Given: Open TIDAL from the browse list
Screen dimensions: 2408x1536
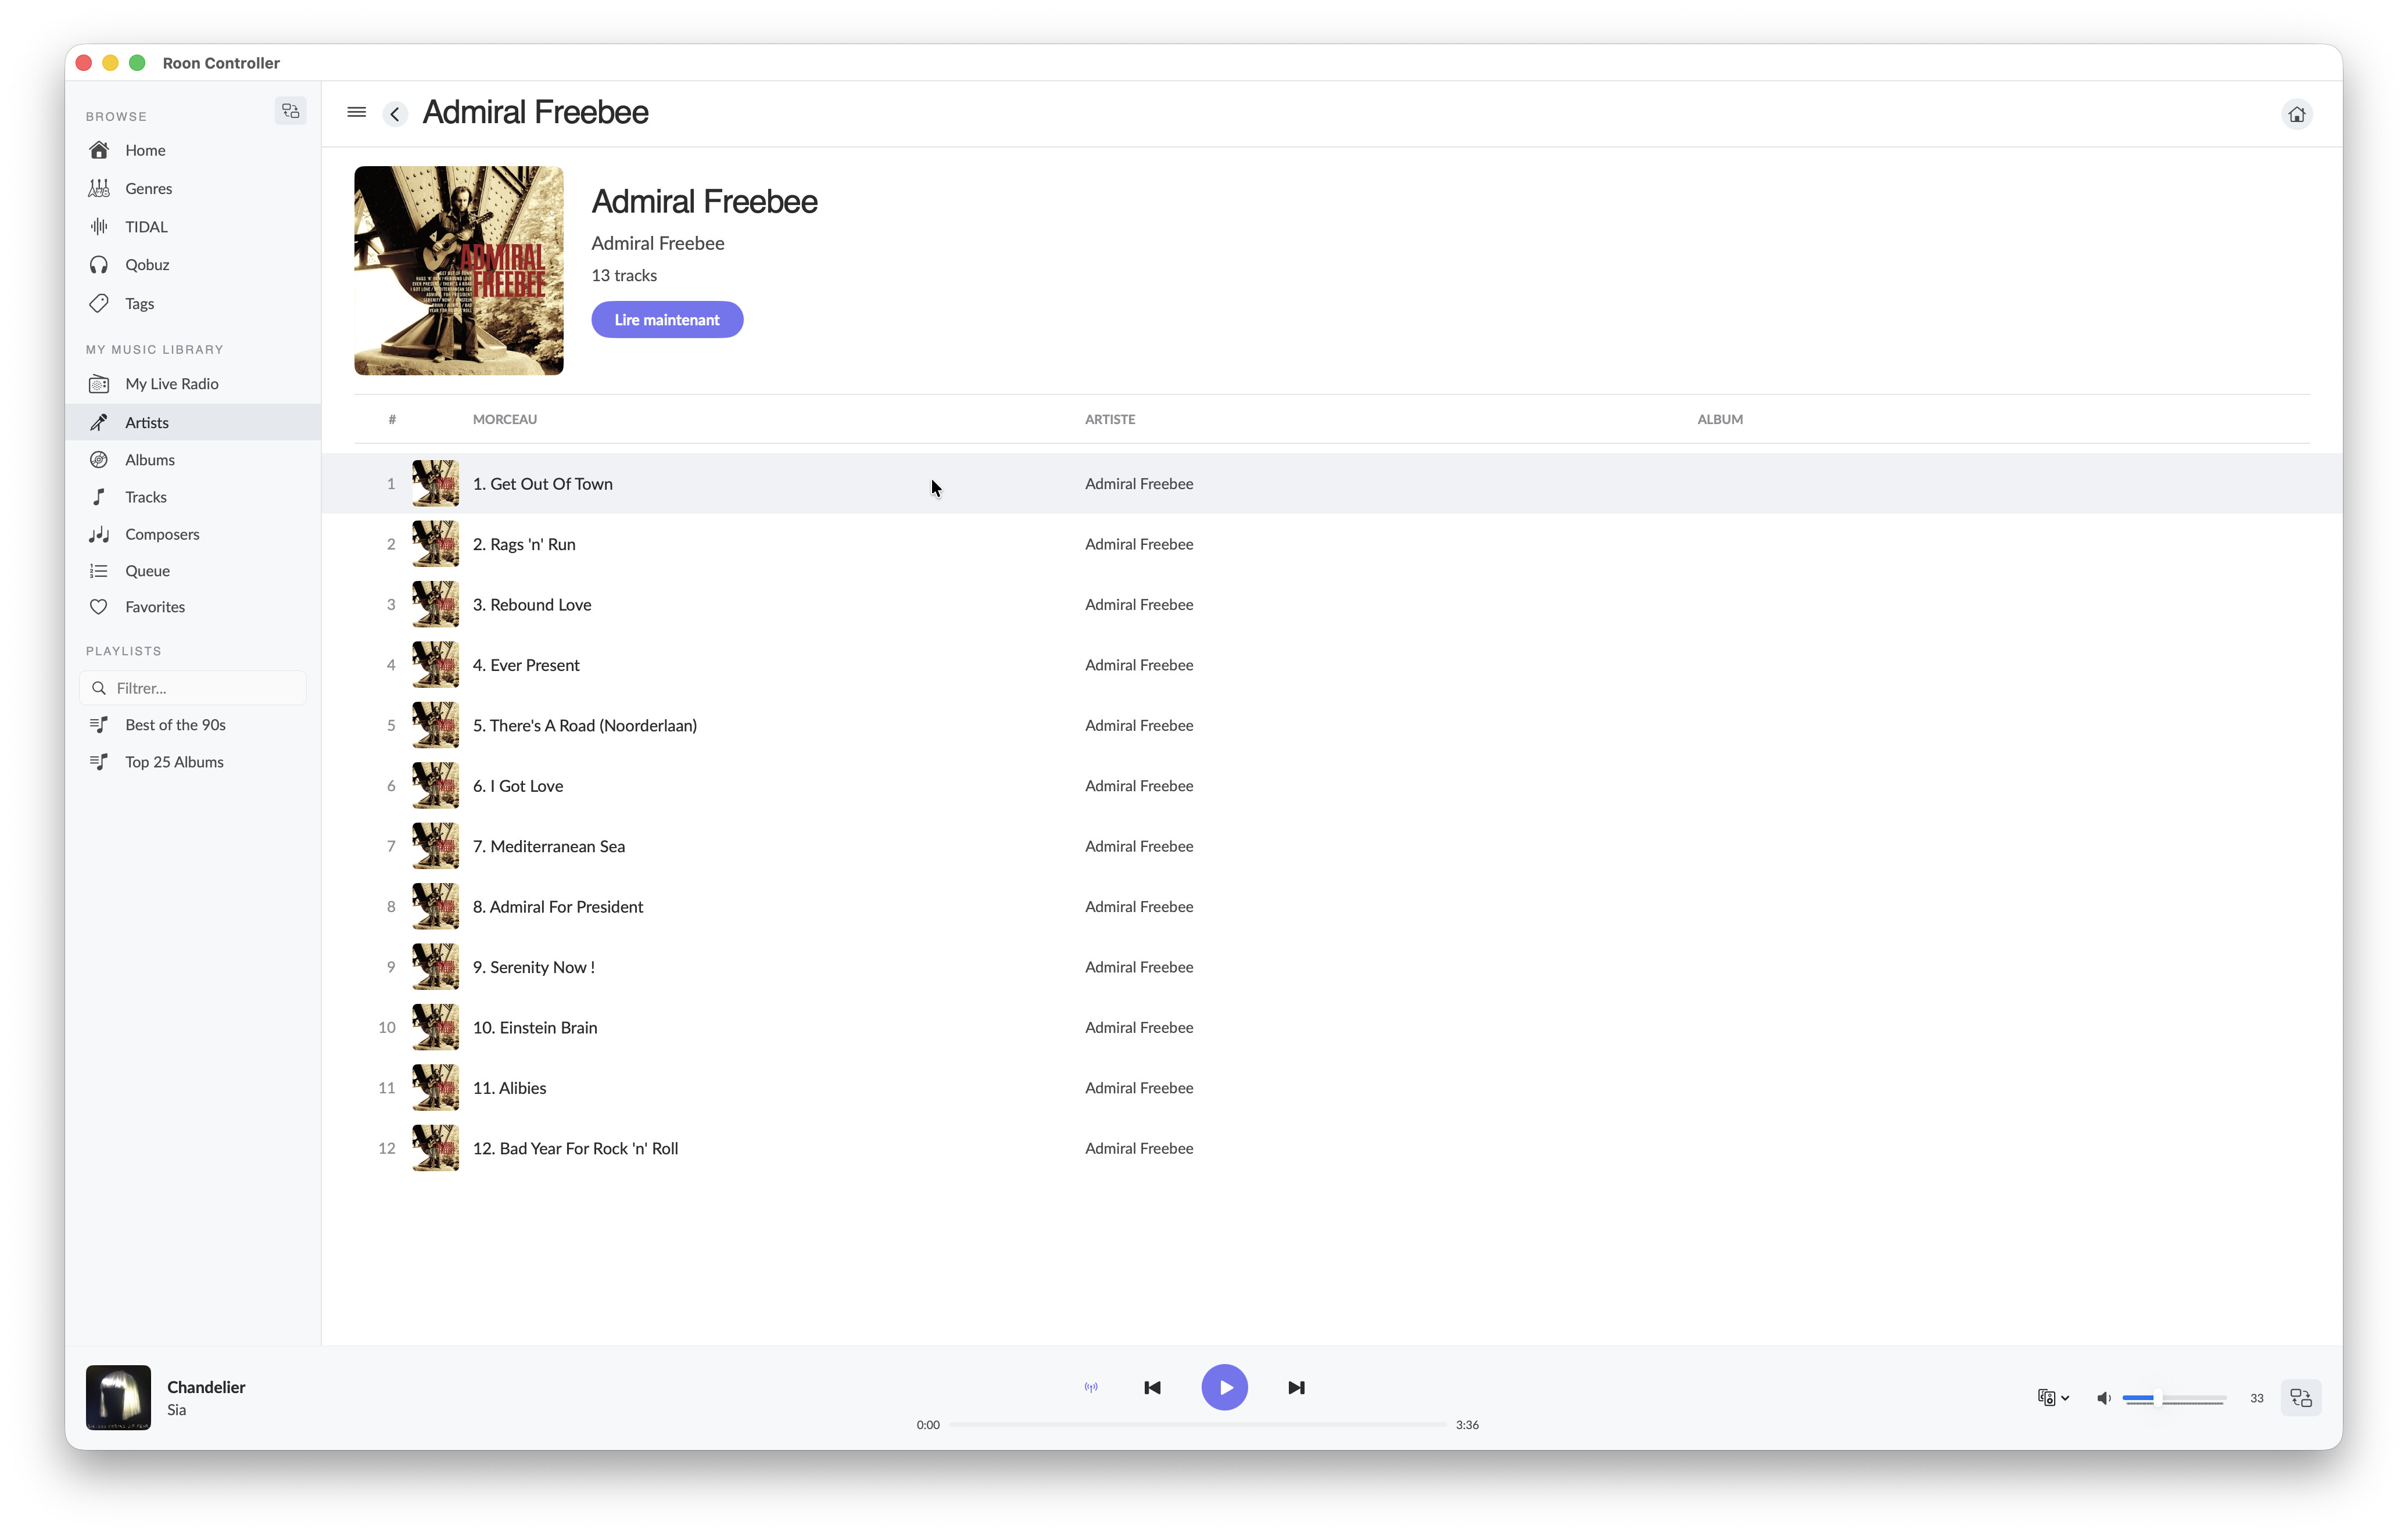Looking at the screenshot, I should tap(146, 227).
